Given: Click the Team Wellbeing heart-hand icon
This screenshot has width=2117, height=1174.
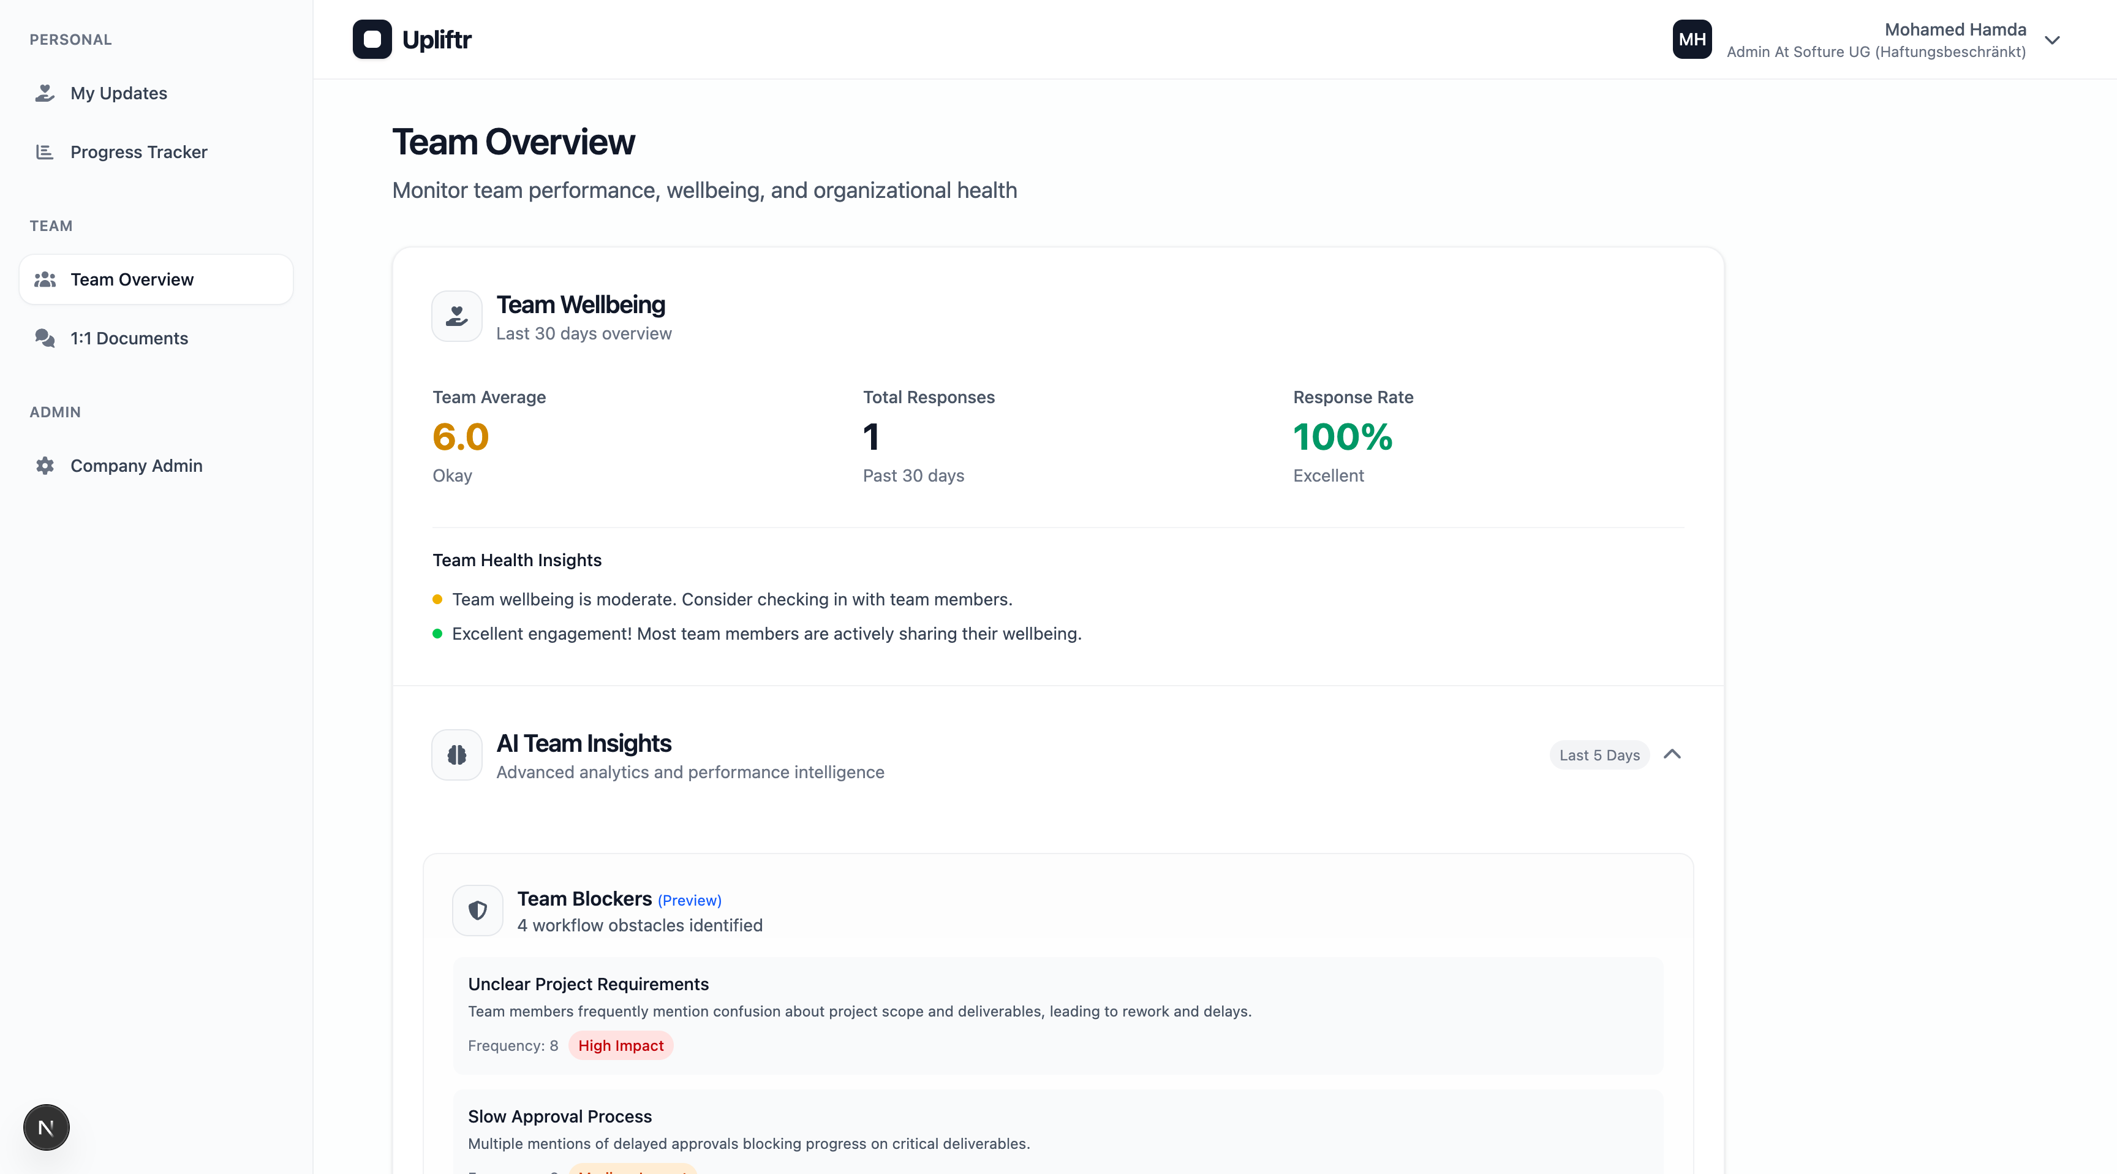Looking at the screenshot, I should point(457,316).
